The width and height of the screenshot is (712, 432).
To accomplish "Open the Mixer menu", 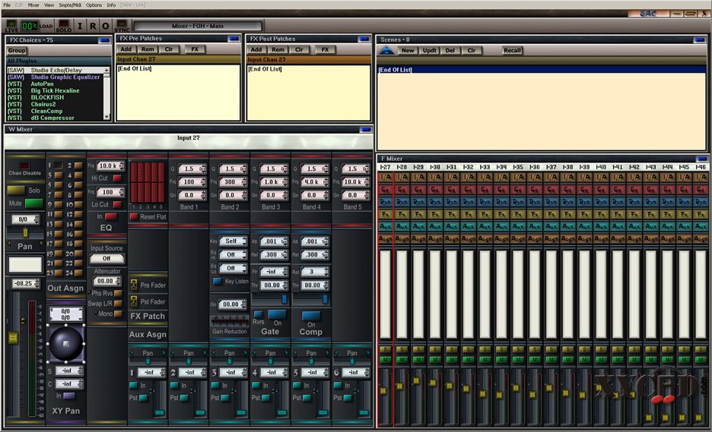I will pyautogui.click(x=33, y=5).
